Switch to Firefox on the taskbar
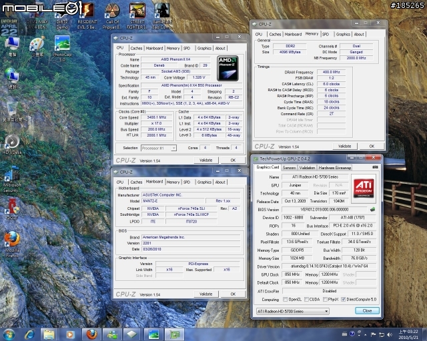 pyautogui.click(x=91, y=334)
